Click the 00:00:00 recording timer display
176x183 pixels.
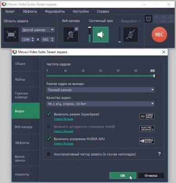(163, 19)
